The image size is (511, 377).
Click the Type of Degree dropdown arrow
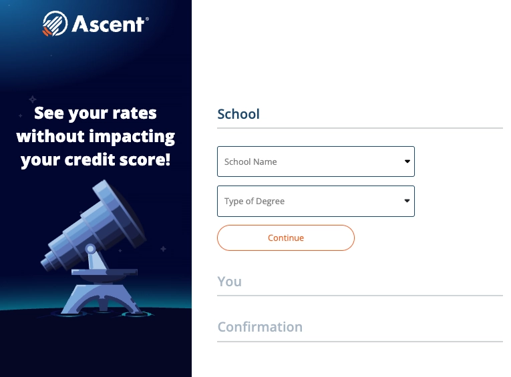[x=407, y=201]
